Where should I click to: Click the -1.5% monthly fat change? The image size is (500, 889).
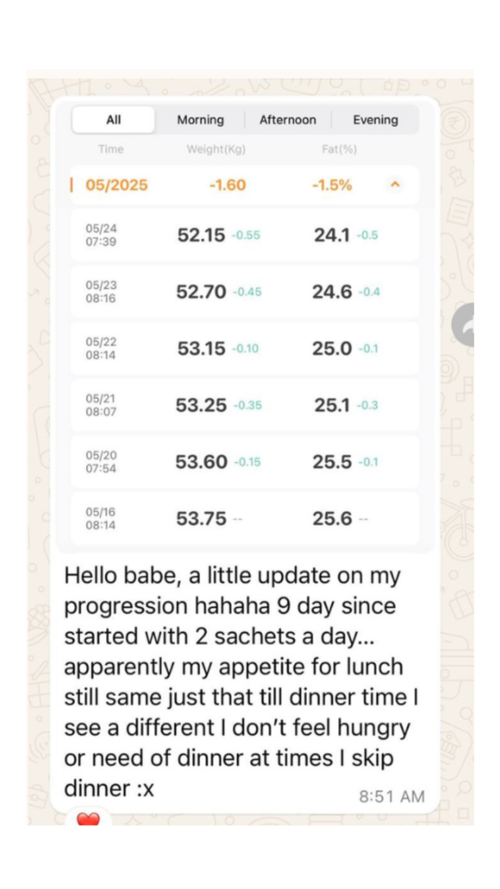[332, 185]
